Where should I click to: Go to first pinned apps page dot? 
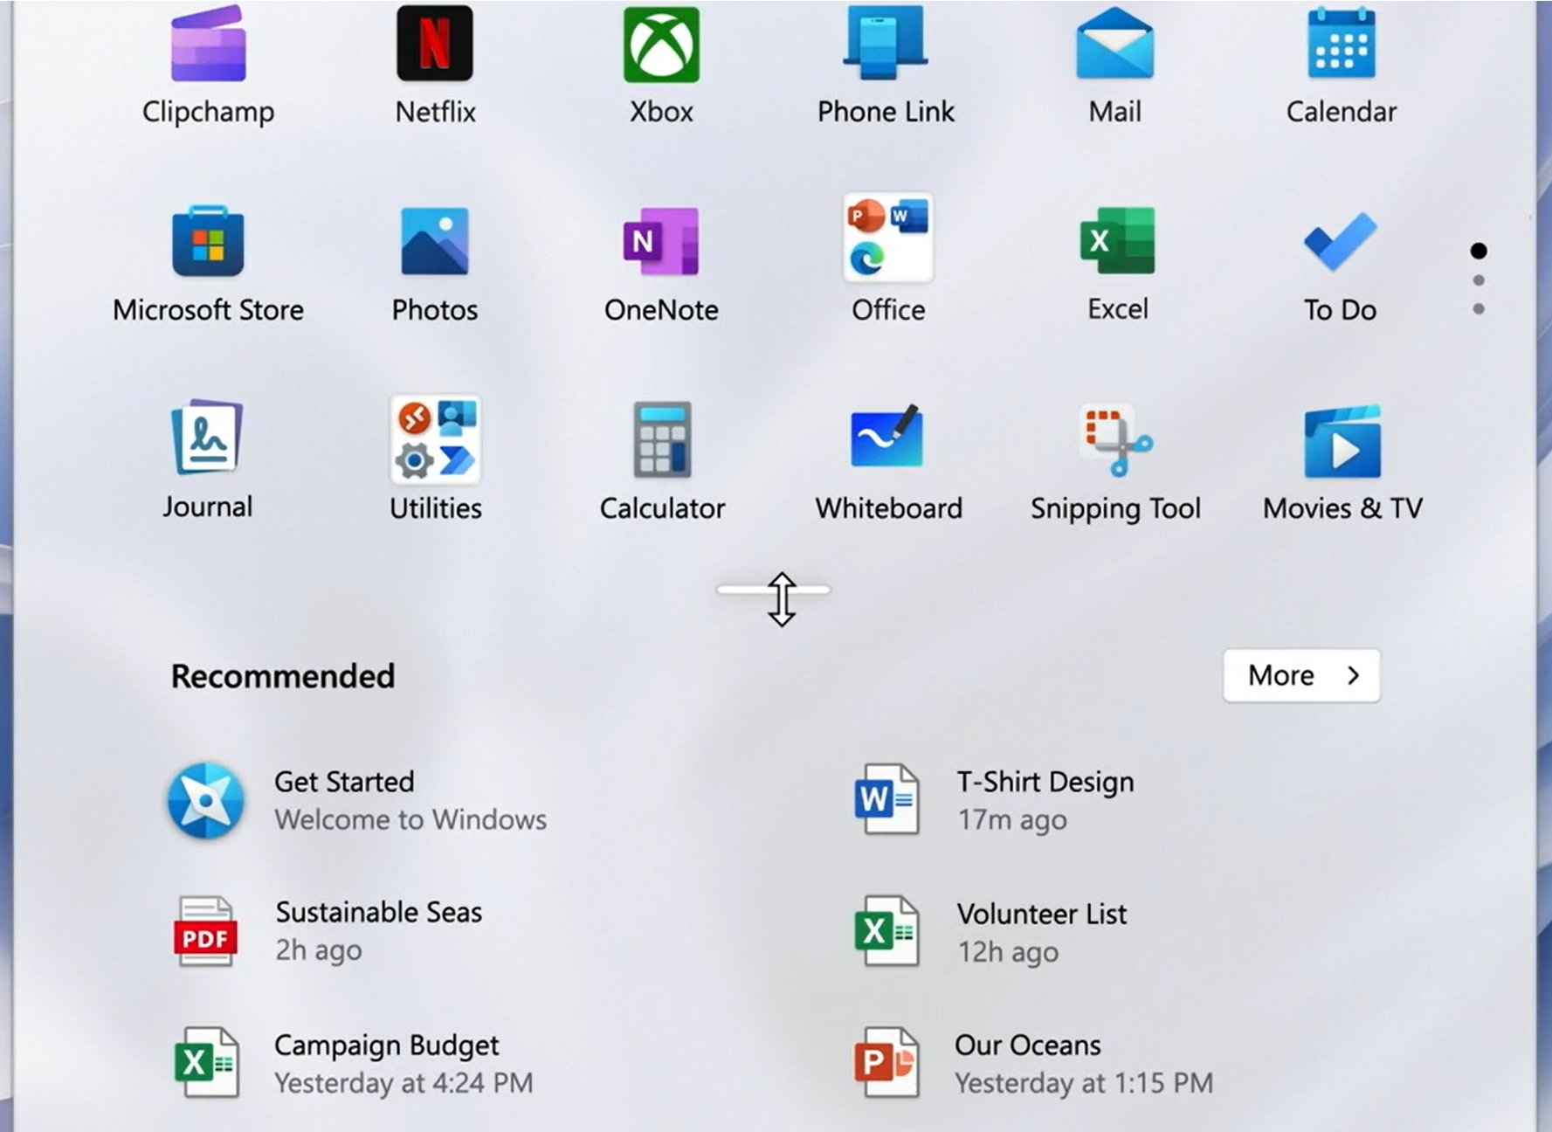pyautogui.click(x=1479, y=251)
